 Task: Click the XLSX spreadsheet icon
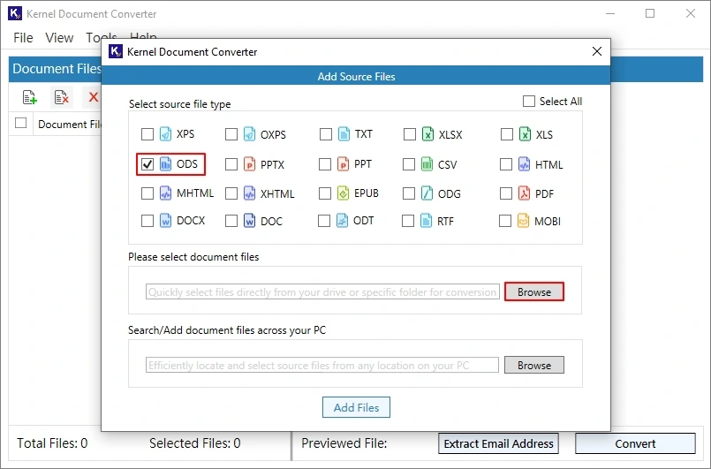[427, 134]
